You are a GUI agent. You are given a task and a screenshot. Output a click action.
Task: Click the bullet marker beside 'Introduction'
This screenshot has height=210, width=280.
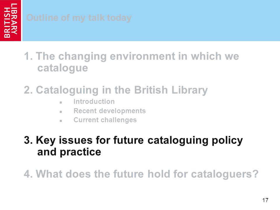tap(61, 102)
